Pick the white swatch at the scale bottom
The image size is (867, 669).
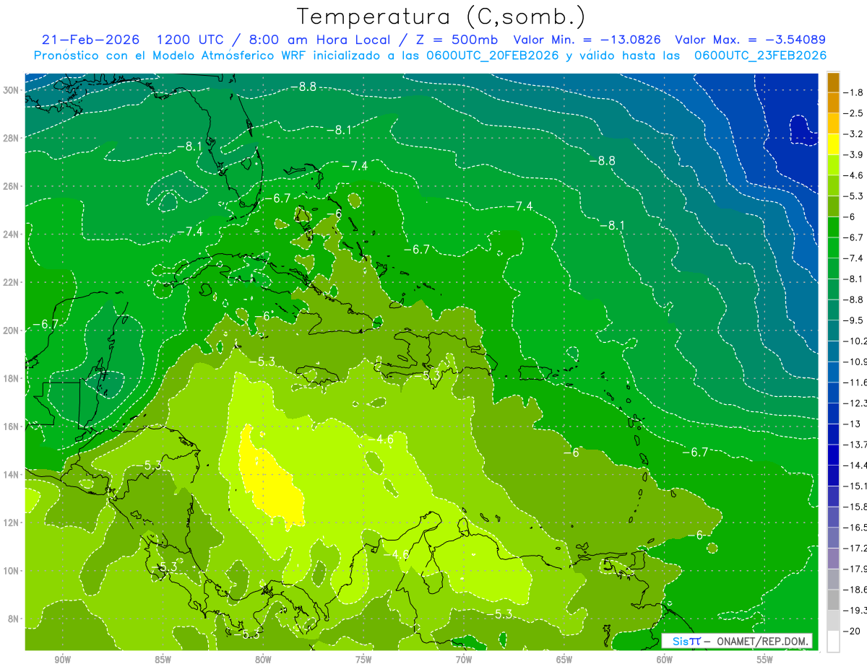(x=833, y=641)
